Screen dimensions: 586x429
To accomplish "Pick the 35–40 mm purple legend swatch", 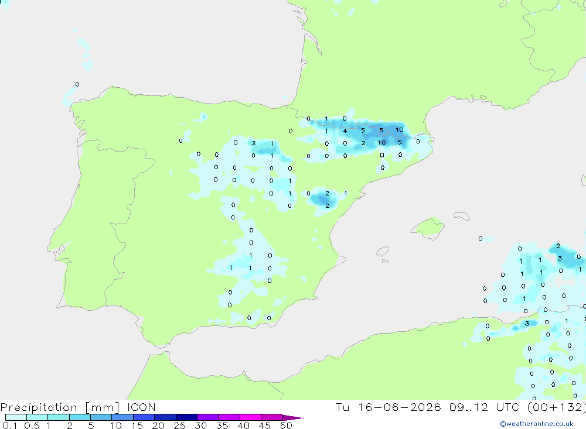I will click(229, 417).
